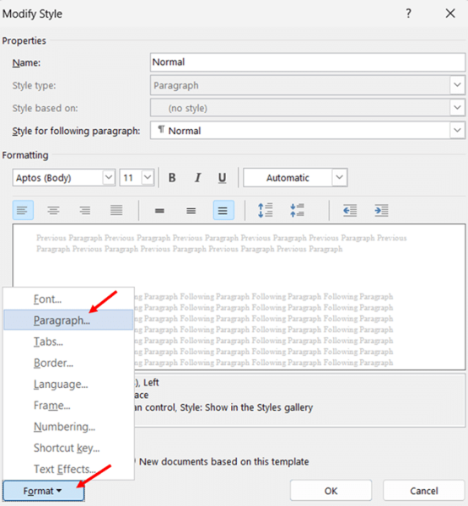The image size is (468, 506).
Task: Click the Format dropdown button
Action: point(44,491)
